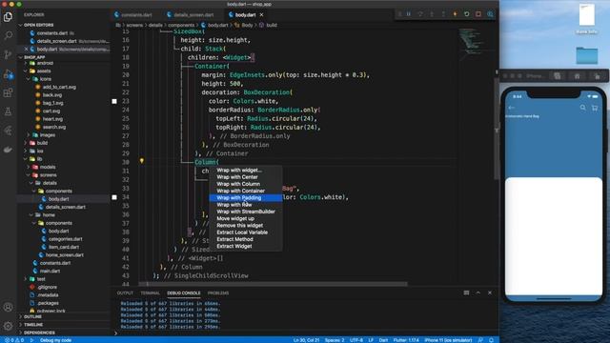Open the Docker whale view
Image resolution: width=610 pixels, height=343 pixels.
coord(8,150)
